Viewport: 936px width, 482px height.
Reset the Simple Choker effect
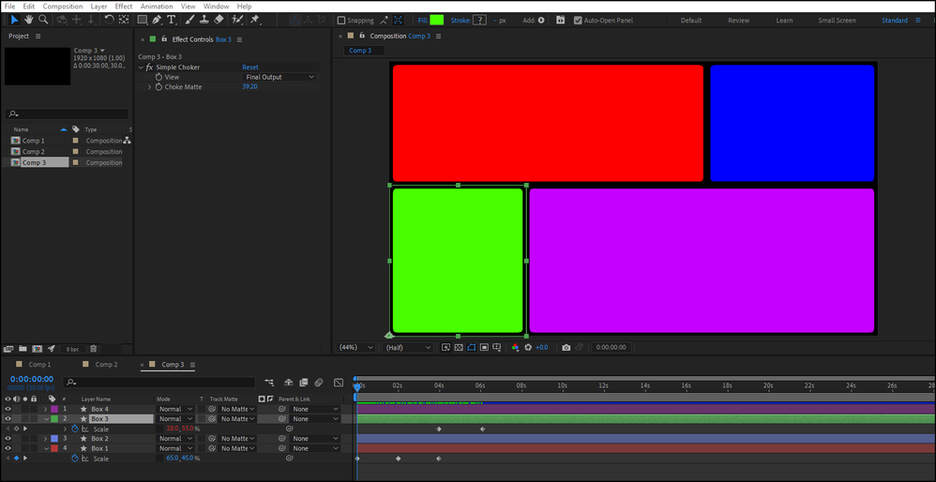[250, 68]
